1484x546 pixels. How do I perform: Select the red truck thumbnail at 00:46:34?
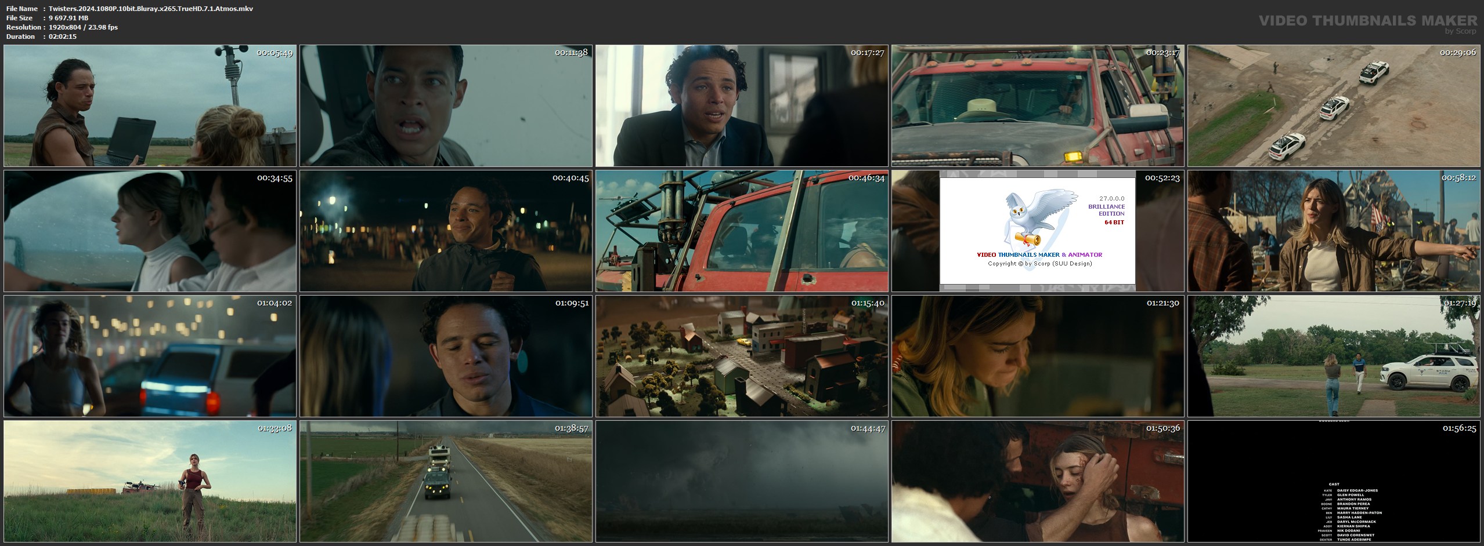click(x=742, y=231)
